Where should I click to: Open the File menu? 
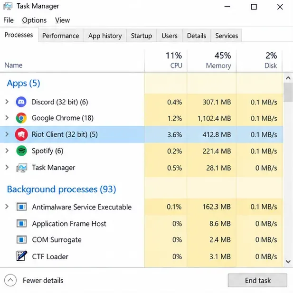coord(9,20)
